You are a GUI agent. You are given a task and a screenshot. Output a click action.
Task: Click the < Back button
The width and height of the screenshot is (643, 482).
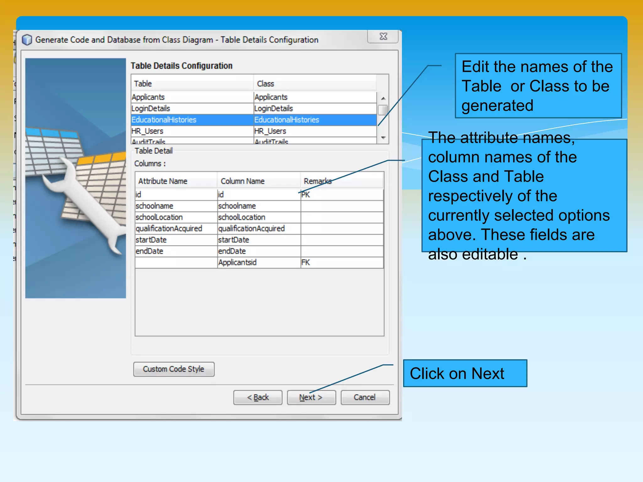tap(258, 397)
